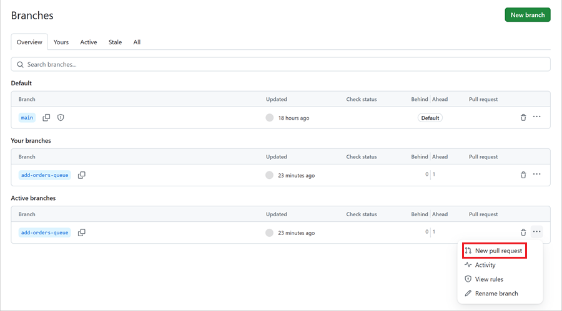Delete add-orders-queue in Active branches section
The height and width of the screenshot is (311, 562).
(x=523, y=232)
